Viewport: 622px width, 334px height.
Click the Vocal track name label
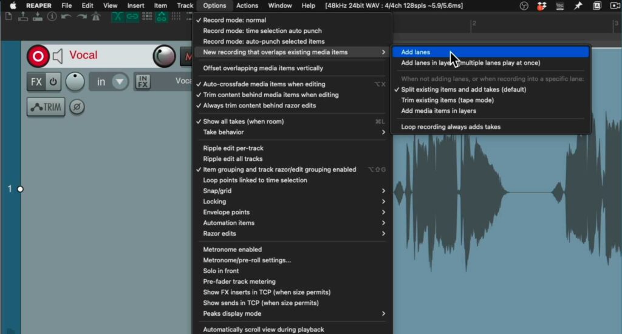click(x=83, y=55)
